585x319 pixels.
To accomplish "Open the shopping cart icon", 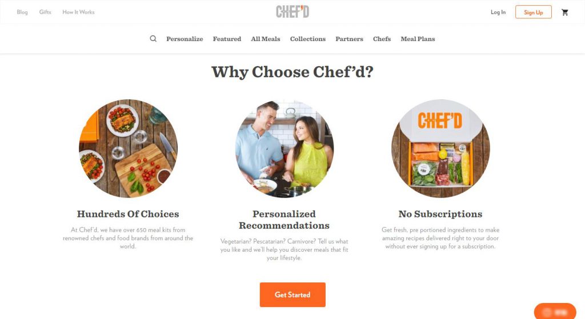I will [x=565, y=13].
